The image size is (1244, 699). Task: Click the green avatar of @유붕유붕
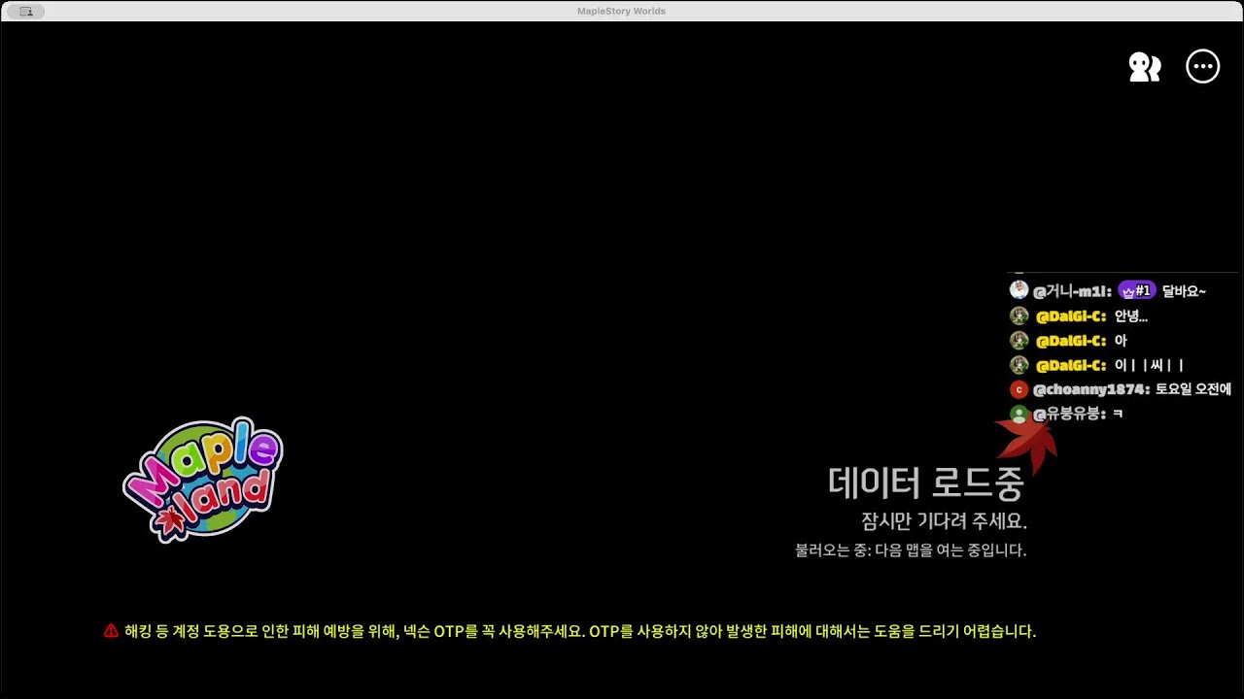coord(1019,415)
